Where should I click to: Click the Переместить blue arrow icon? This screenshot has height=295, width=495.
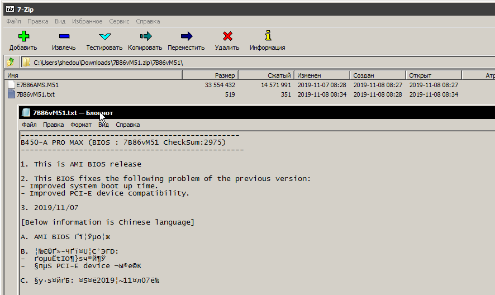click(187, 36)
